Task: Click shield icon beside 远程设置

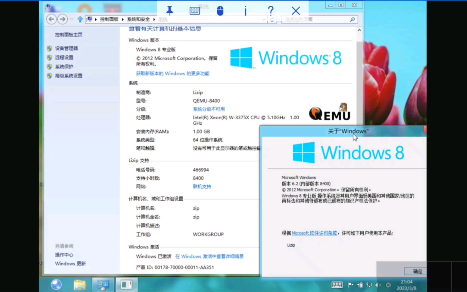Action: 49,58
